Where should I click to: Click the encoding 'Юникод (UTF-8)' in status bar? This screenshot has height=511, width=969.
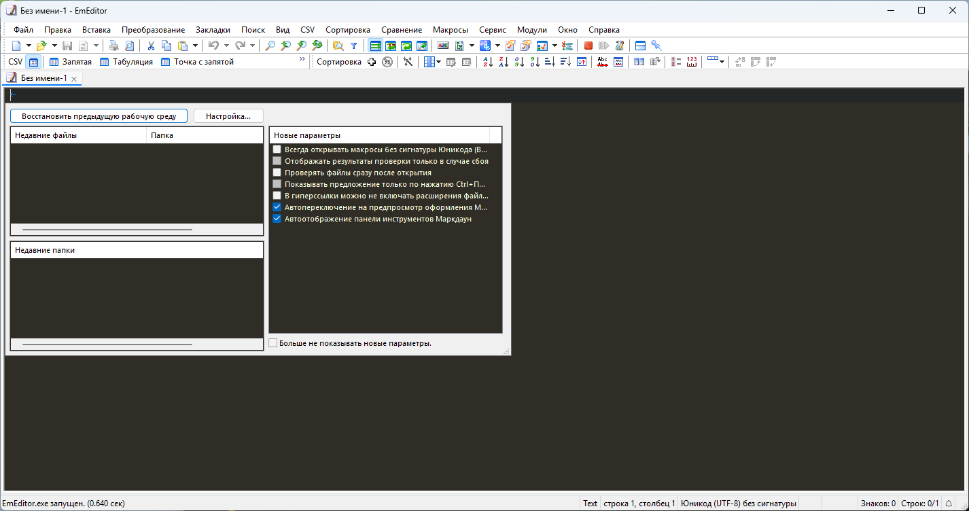coord(738,504)
